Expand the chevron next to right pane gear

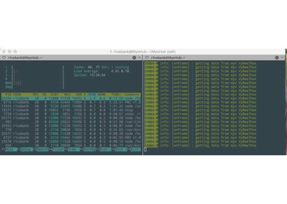pyautogui.click(x=282, y=57)
